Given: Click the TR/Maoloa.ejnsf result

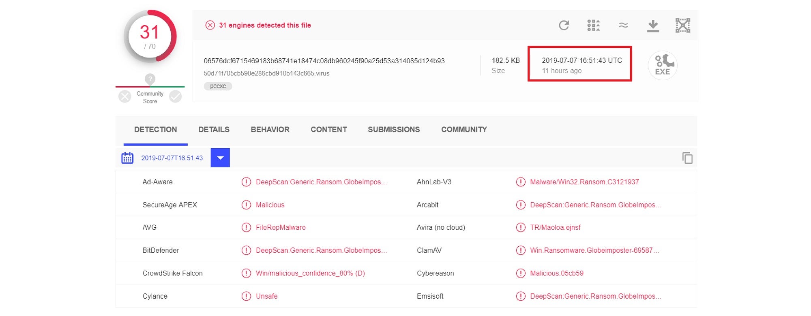Looking at the screenshot, I should point(555,228).
